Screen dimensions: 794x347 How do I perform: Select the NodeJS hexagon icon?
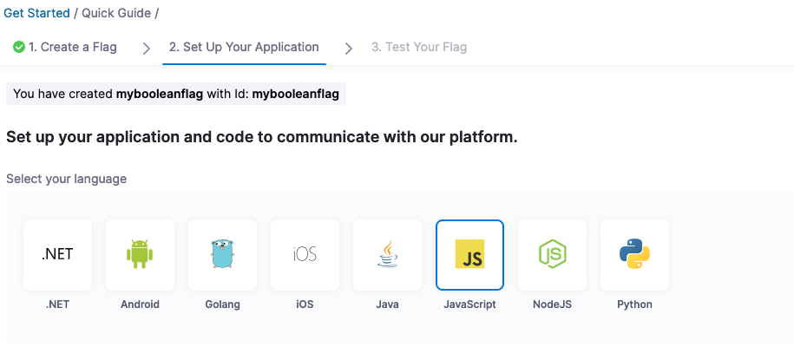(x=552, y=254)
